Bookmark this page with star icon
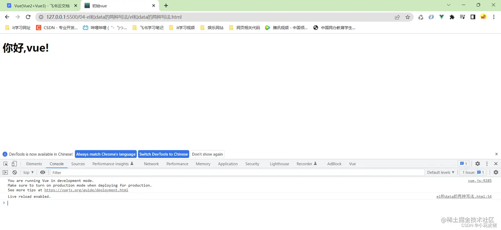501x230 pixels. 408,17
